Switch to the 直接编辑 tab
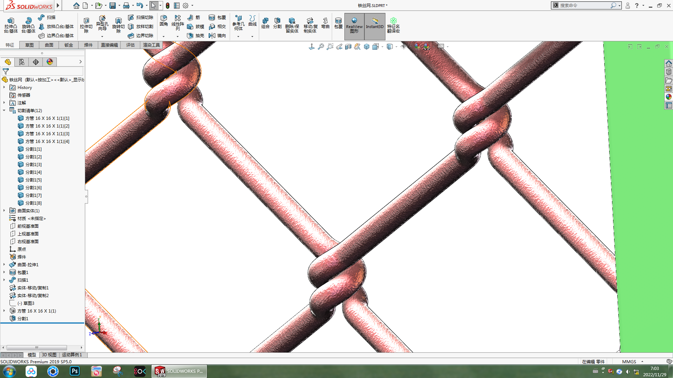The image size is (673, 378). 109,45
